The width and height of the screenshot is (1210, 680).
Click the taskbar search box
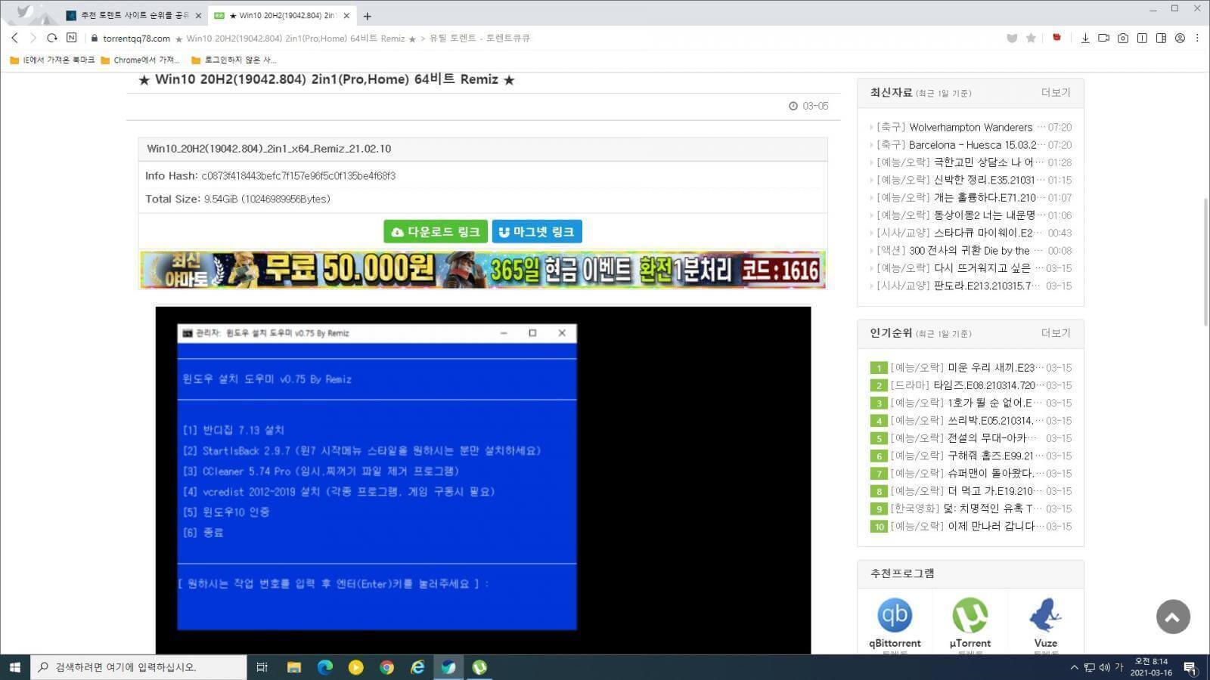point(138,667)
